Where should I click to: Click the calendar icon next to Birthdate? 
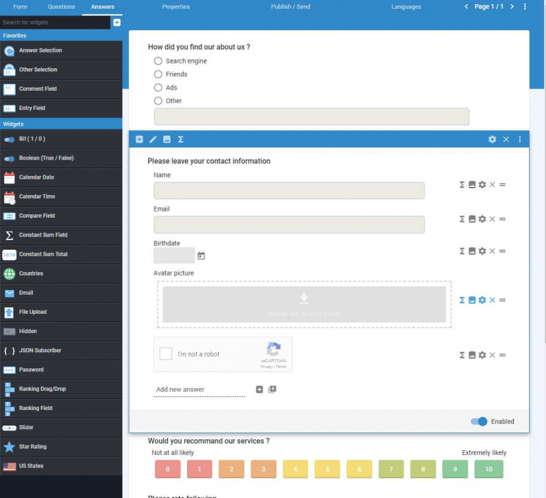point(201,256)
